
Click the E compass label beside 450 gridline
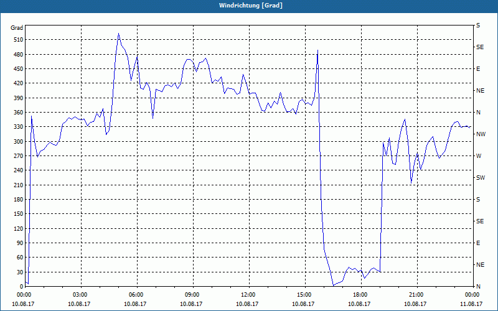(x=478, y=69)
